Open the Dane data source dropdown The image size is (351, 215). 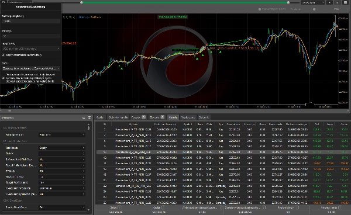[x=31, y=68]
